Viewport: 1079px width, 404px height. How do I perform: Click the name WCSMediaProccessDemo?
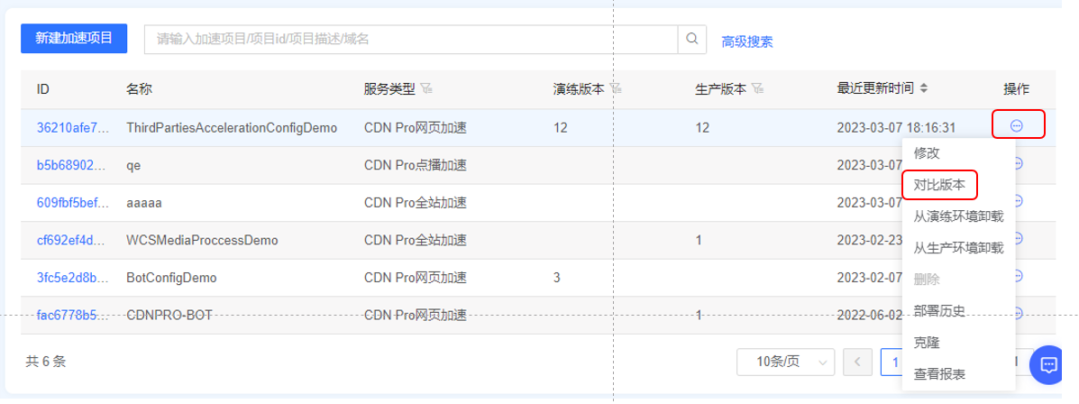[x=202, y=241]
